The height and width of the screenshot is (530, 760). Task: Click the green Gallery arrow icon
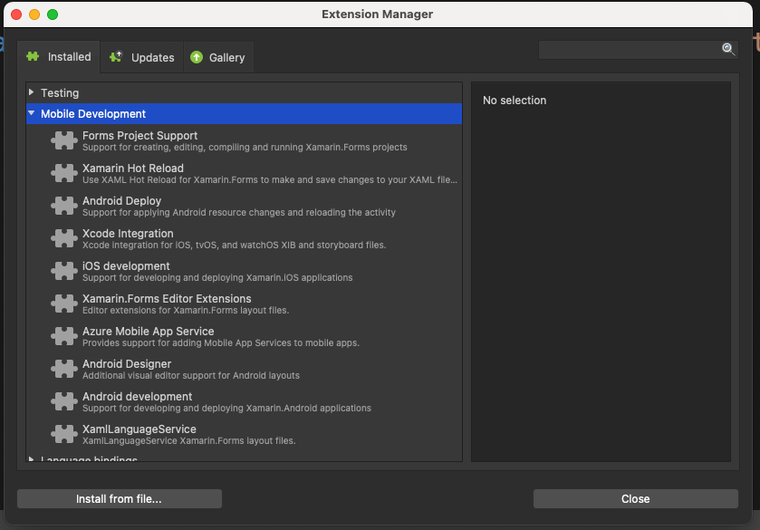(197, 57)
